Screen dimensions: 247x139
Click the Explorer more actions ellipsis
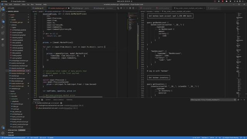(x=28, y=8)
